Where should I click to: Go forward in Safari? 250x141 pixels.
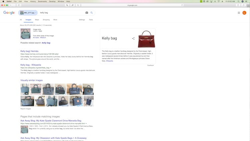pos(14,5)
